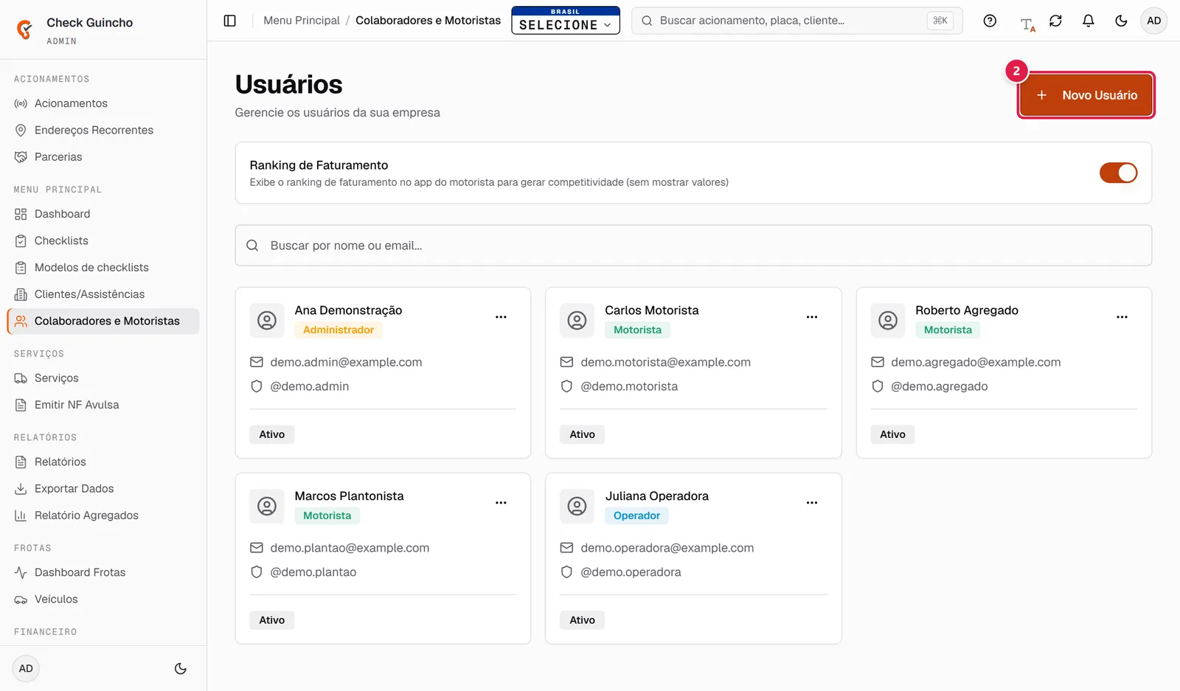Click the Ativo badge on Ana Demonstração card
The image size is (1180, 691).
(272, 434)
